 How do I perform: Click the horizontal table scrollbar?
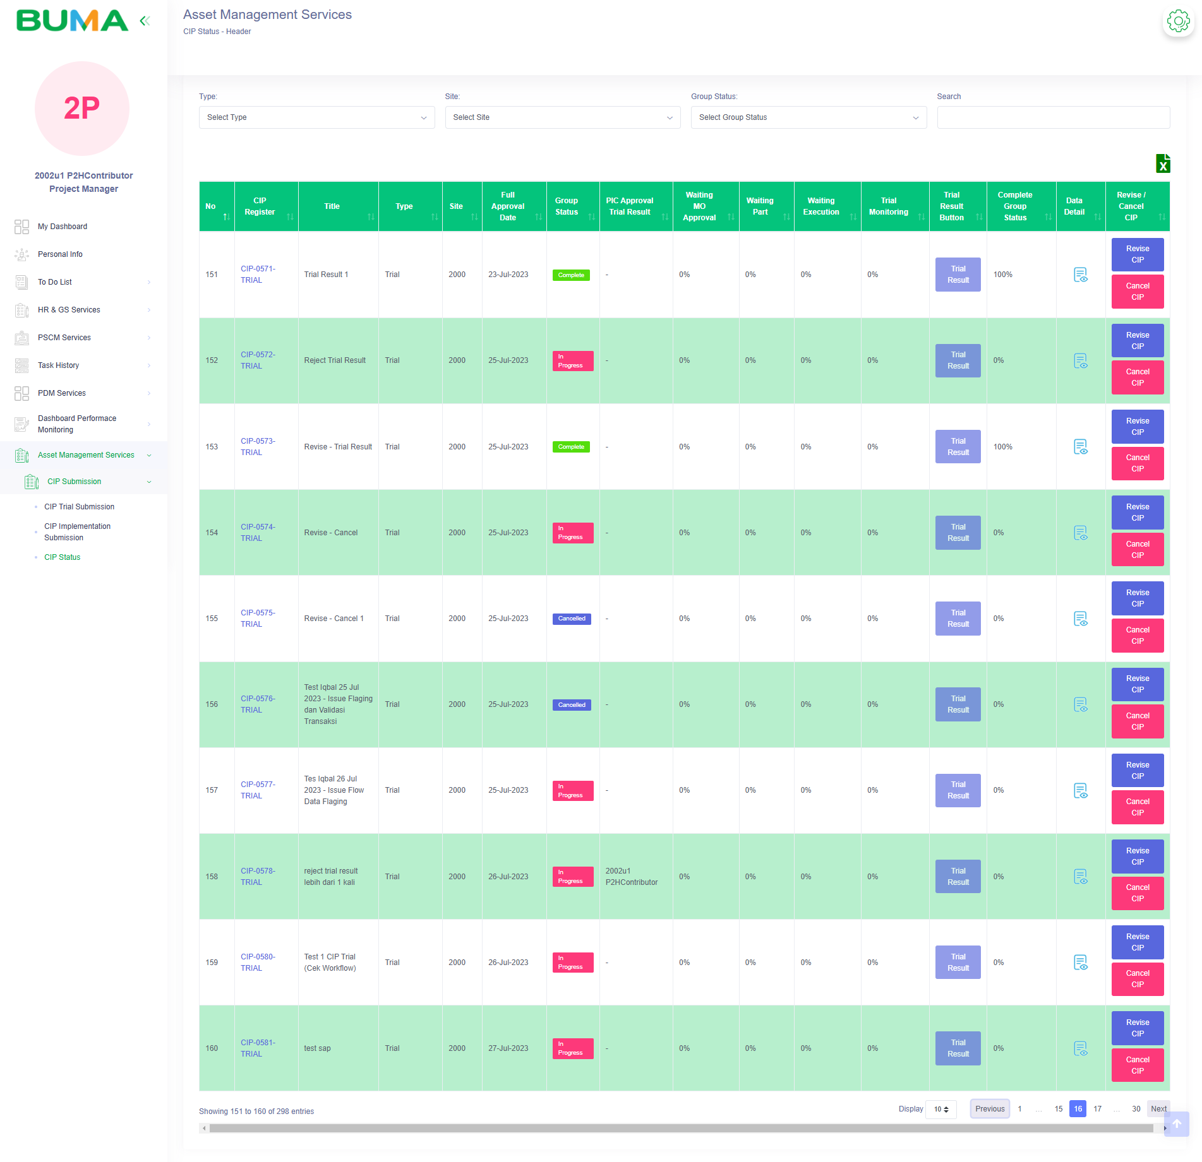681,1128
